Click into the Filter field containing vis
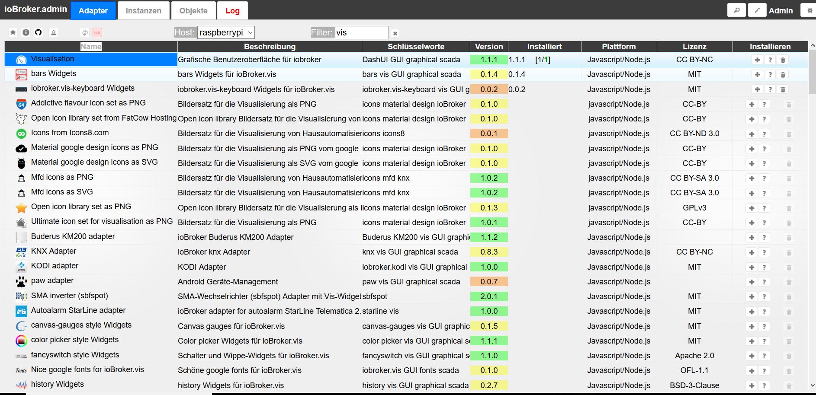Image resolution: width=816 pixels, height=395 pixels. (362, 32)
